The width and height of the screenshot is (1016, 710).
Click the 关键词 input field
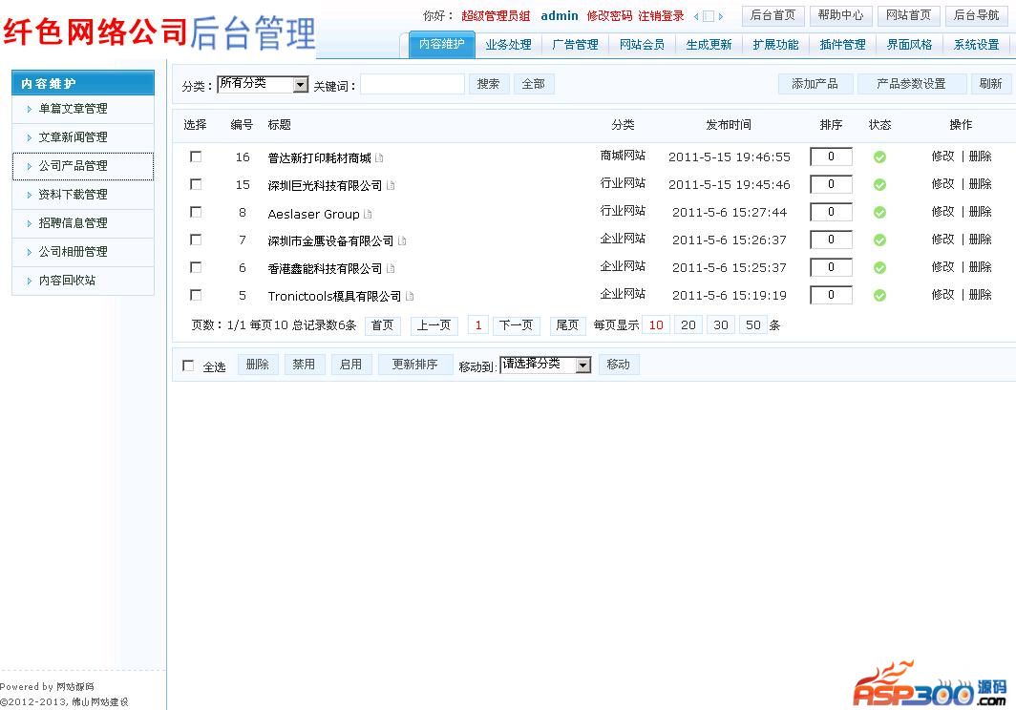(413, 84)
